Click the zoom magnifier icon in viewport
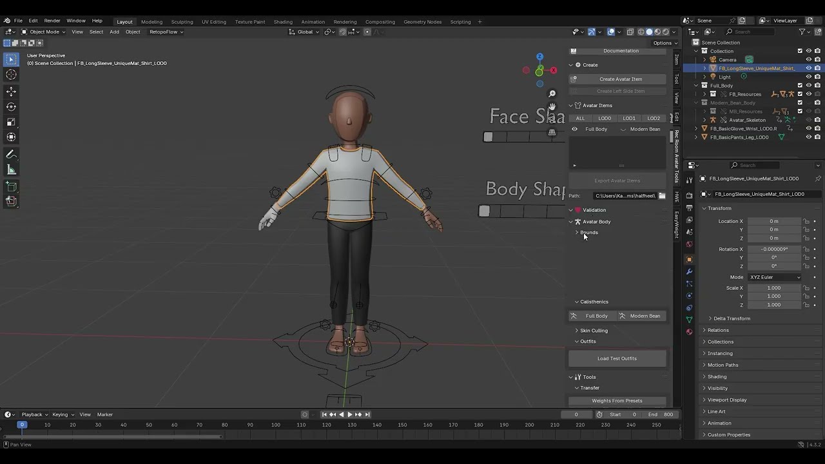This screenshot has width=825, height=464. click(x=552, y=94)
